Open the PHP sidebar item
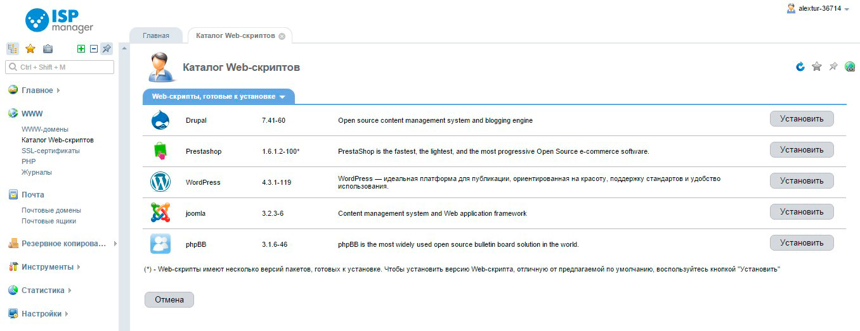The height and width of the screenshot is (331, 860). 29,161
